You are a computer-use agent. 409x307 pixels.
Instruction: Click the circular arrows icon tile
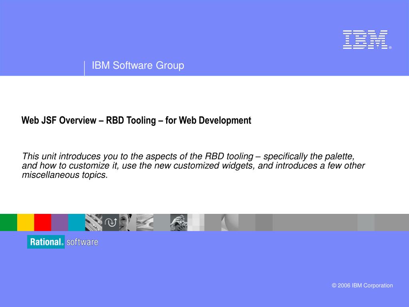coord(111,222)
